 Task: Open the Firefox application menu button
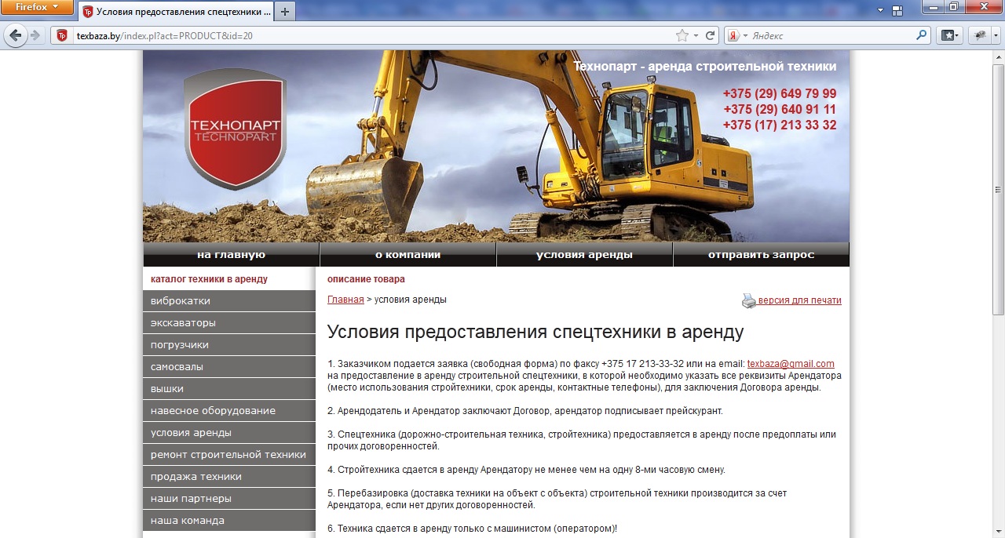tap(37, 7)
